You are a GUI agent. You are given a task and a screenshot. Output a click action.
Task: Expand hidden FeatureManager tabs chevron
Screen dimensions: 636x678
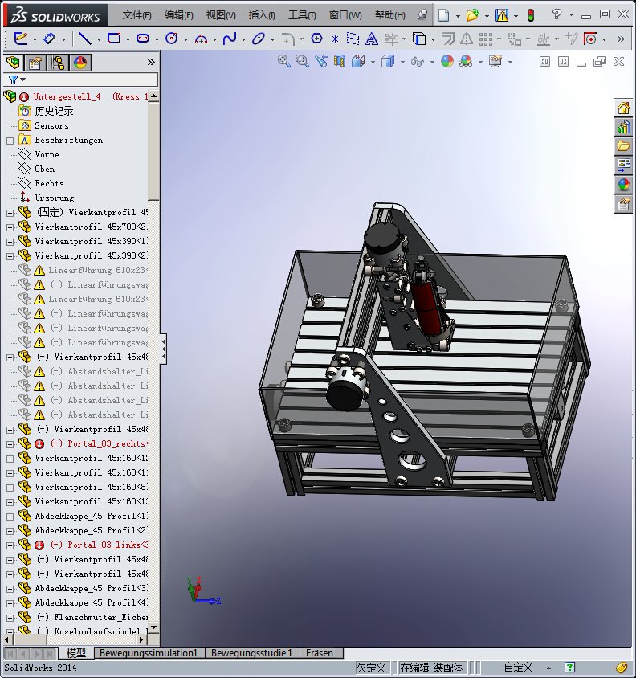(151, 63)
